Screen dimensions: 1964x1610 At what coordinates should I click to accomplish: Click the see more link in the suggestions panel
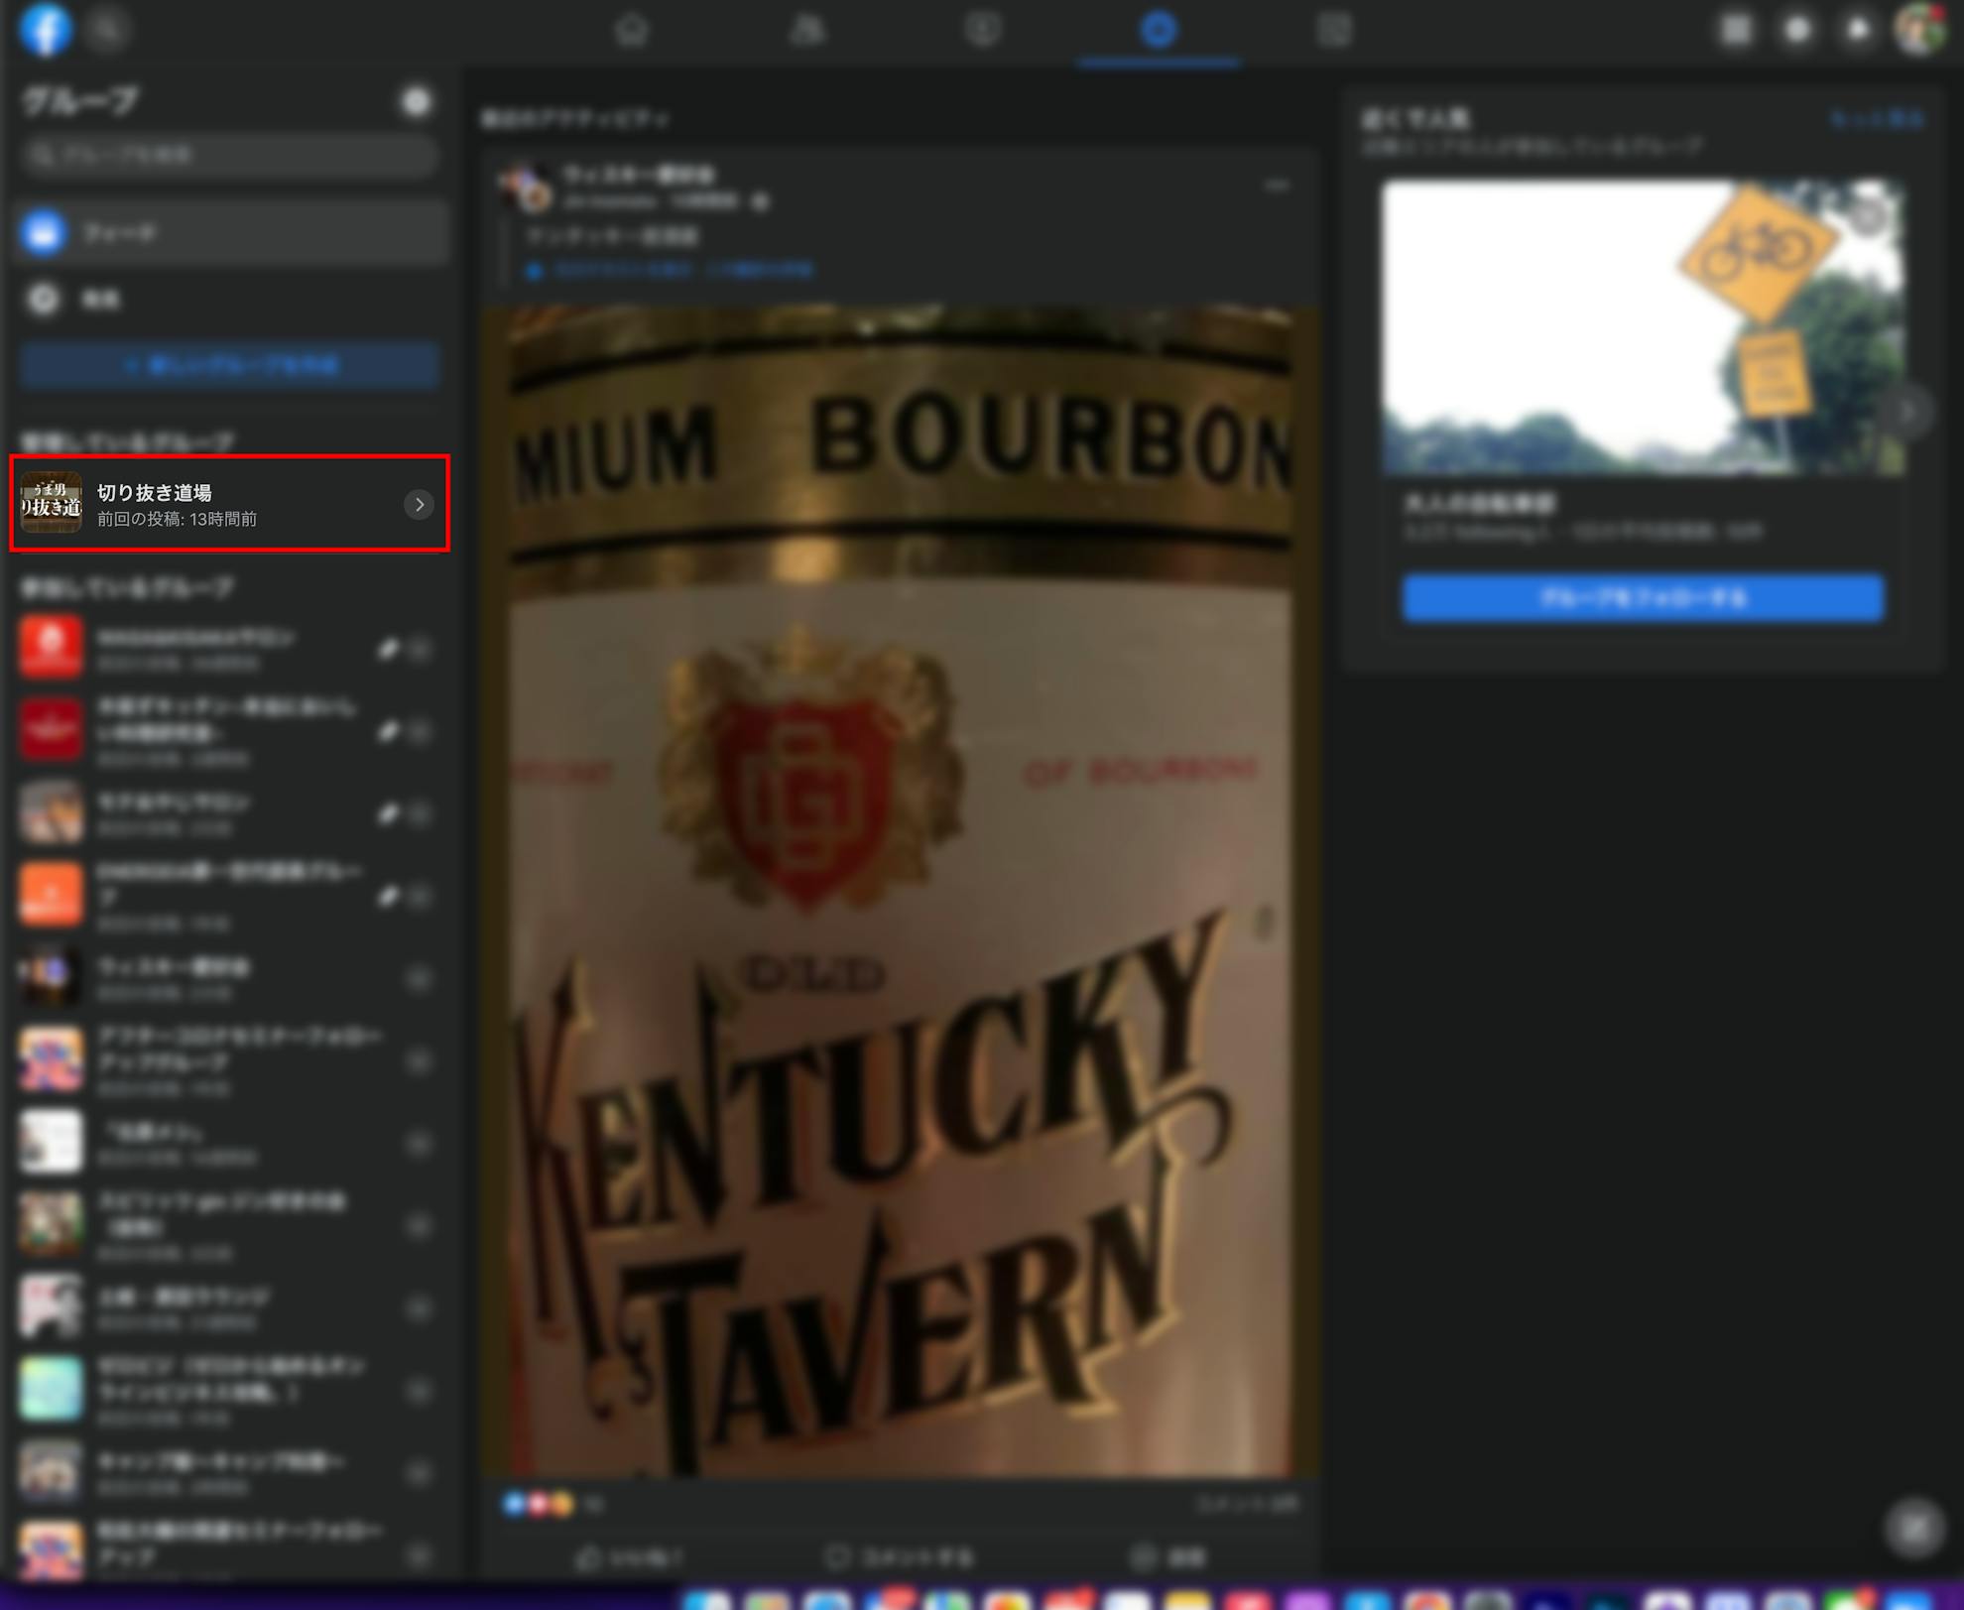pyautogui.click(x=1877, y=119)
